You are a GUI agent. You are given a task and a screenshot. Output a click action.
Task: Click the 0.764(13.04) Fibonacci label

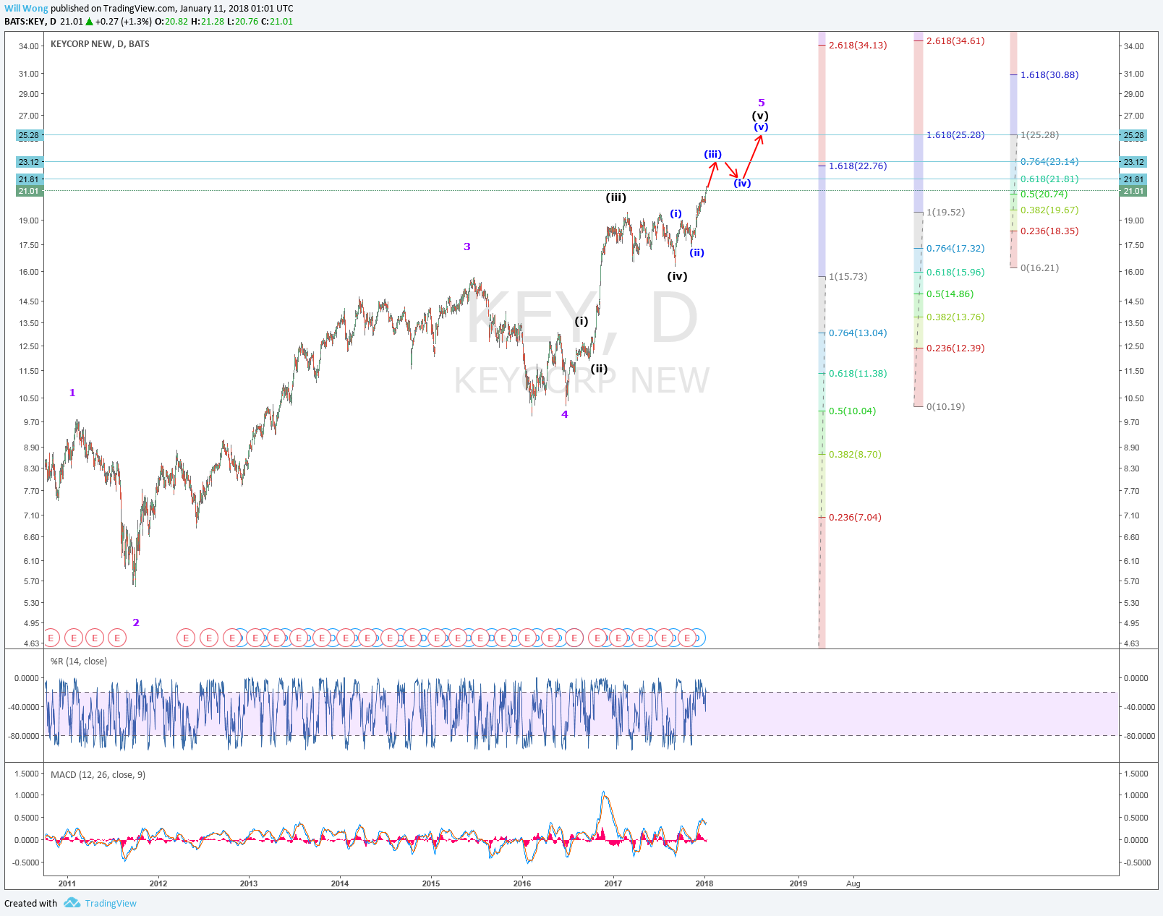tap(858, 333)
